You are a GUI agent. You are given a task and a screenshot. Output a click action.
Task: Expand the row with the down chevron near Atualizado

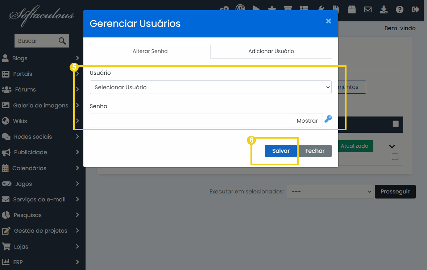[x=392, y=147]
